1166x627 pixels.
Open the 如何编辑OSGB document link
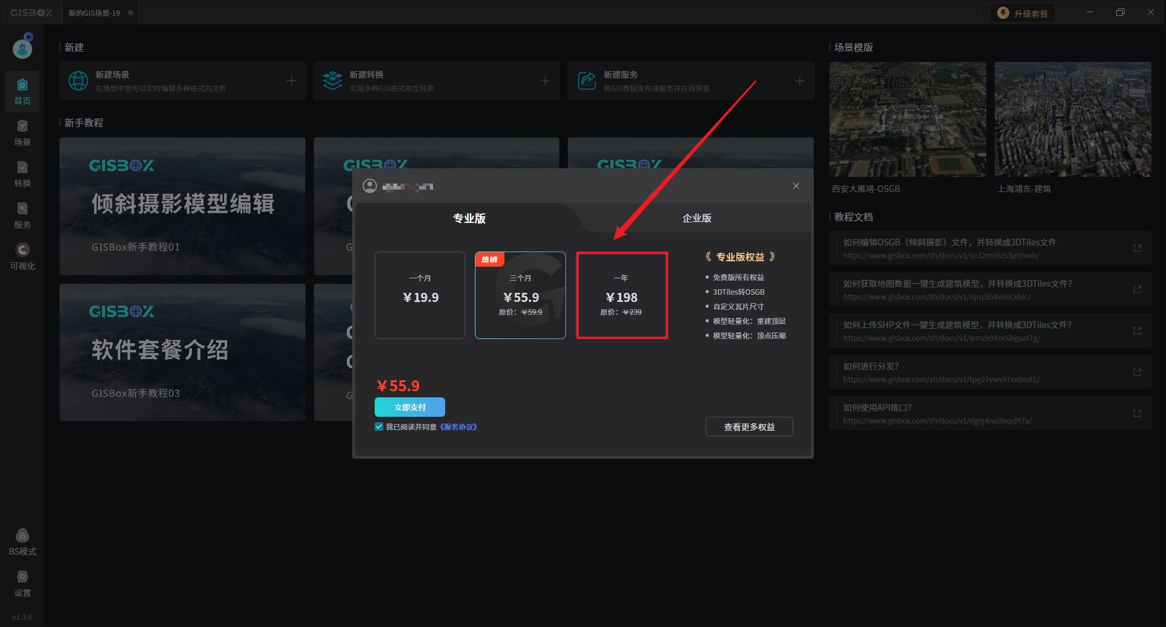coord(990,248)
